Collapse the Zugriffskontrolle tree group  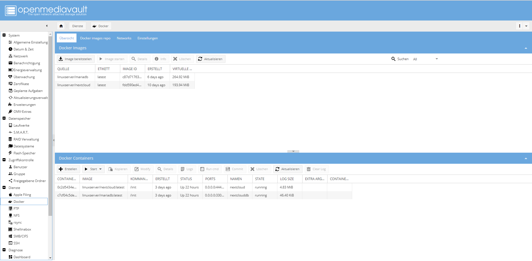4,160
